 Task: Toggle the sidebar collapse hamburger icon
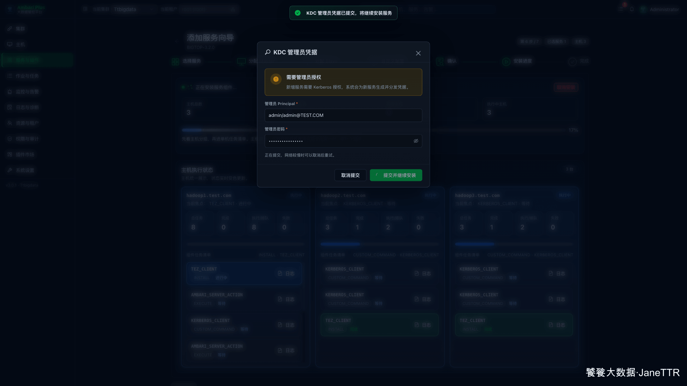pos(85,9)
